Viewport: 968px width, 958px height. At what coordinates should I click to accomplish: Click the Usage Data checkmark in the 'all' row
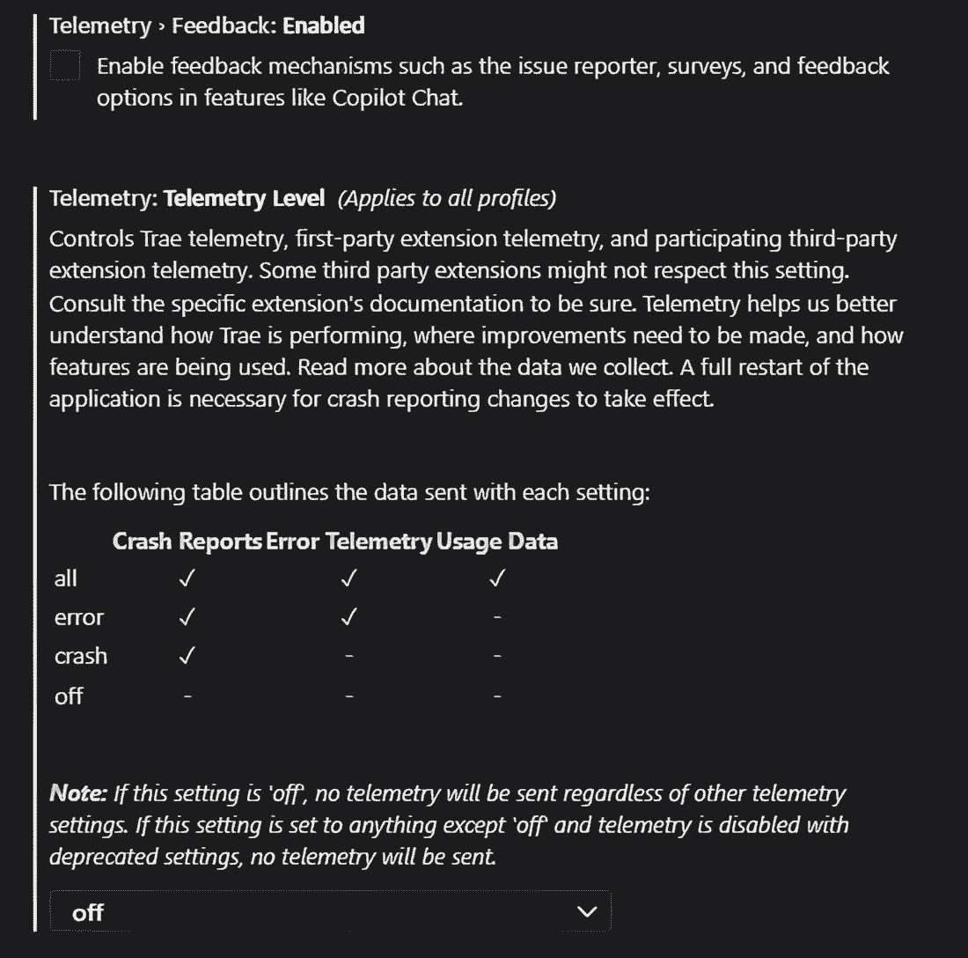point(497,578)
